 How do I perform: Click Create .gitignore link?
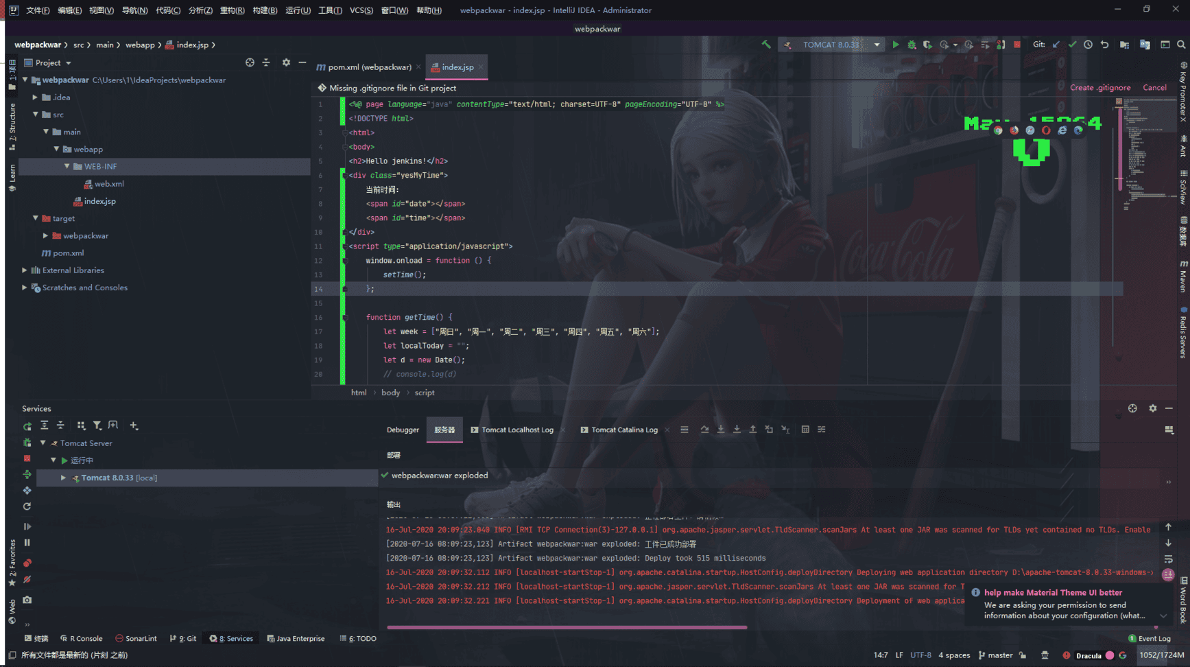click(x=1099, y=88)
